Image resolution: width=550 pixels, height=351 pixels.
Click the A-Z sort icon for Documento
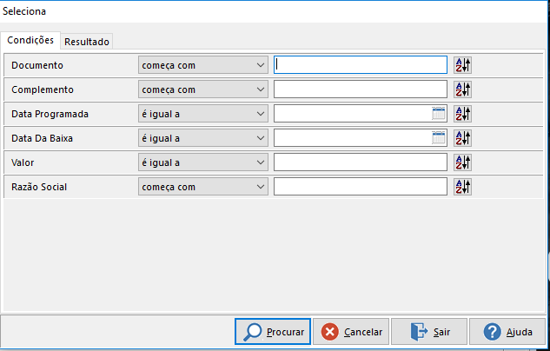[x=462, y=65]
